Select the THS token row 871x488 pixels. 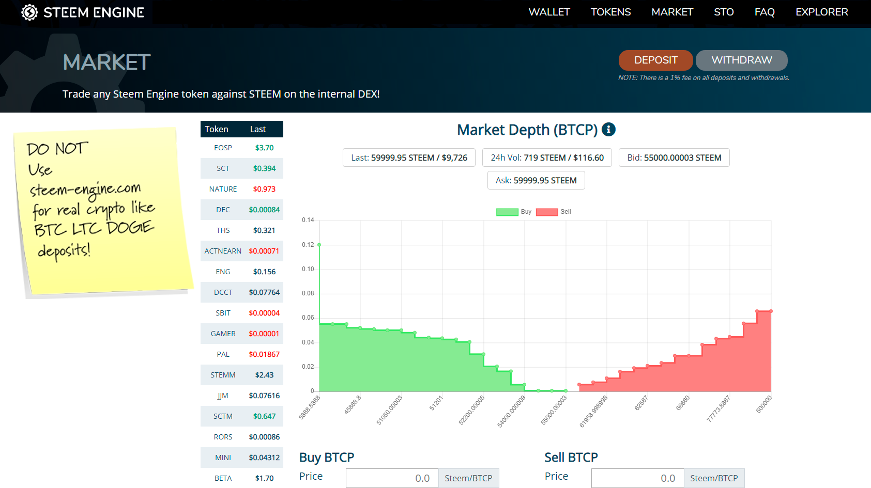click(242, 230)
